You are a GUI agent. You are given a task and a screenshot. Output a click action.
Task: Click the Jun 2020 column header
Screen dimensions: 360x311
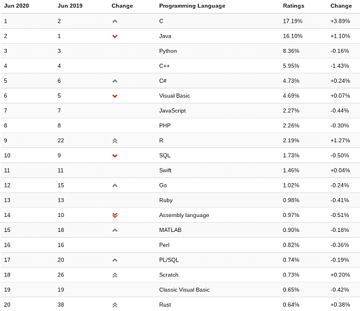point(16,6)
